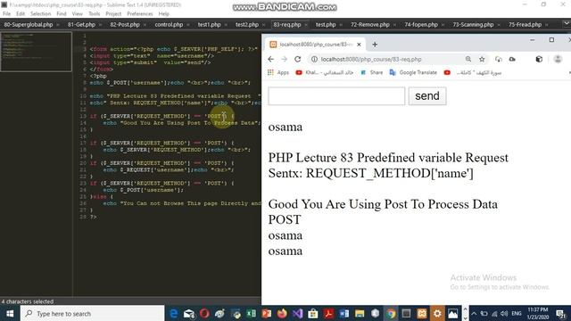
Task: Switch ENG input language
Action: click(x=517, y=313)
